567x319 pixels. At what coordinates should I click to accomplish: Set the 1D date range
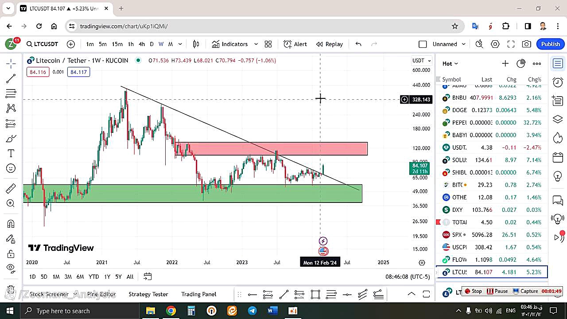(32, 276)
